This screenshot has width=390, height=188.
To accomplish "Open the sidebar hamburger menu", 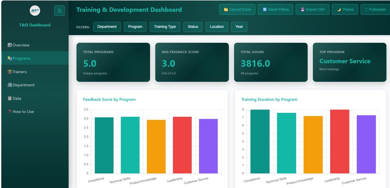I will 59,10.
